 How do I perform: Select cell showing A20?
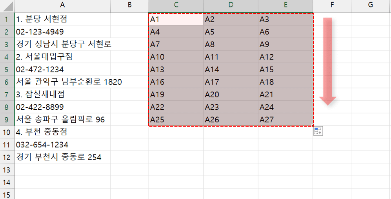[x=231, y=94]
